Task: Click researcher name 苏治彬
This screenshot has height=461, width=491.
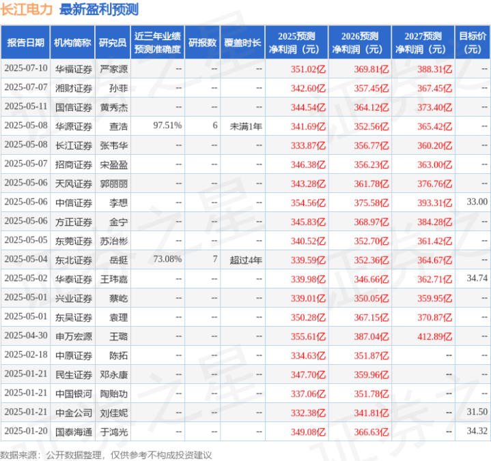Action: [114, 241]
